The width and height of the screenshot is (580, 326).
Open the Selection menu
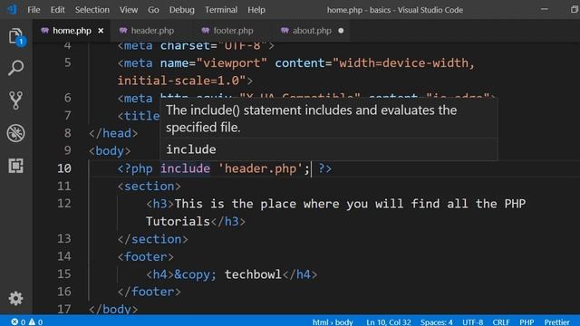pyautogui.click(x=92, y=10)
